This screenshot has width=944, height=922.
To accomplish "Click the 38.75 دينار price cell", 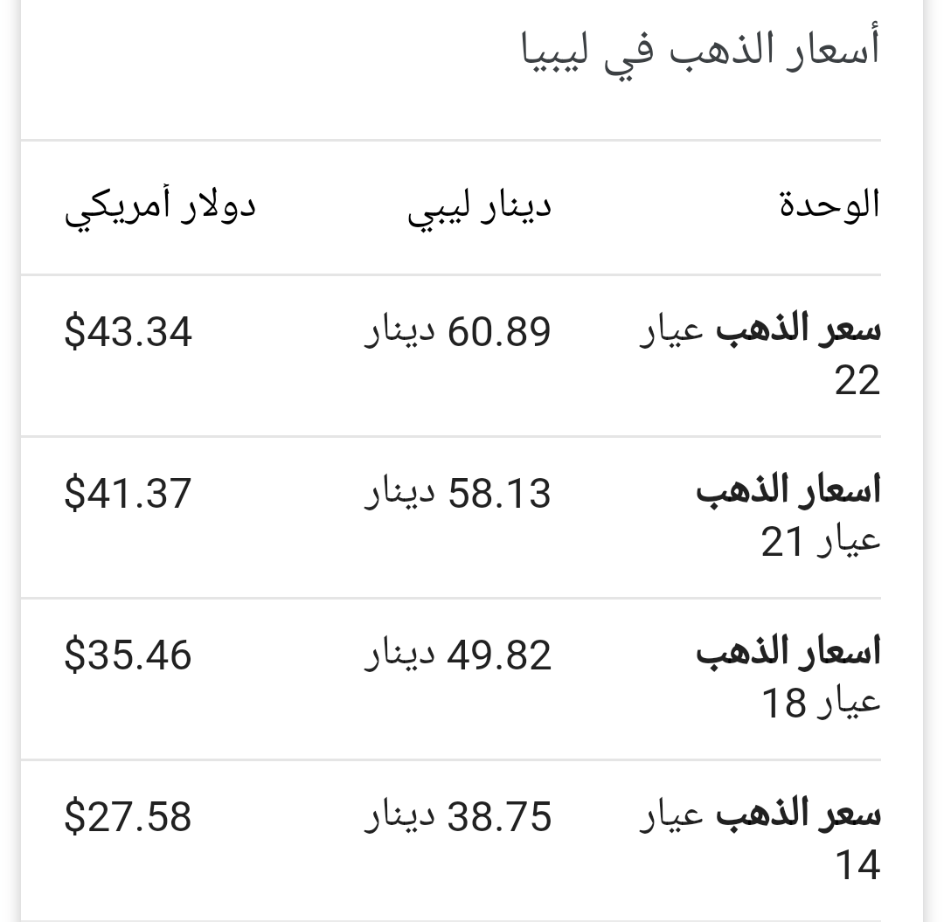I will tap(457, 816).
